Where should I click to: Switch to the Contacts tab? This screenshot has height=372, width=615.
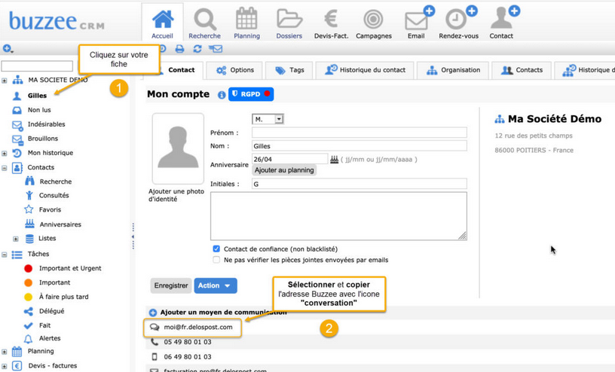[522, 70]
